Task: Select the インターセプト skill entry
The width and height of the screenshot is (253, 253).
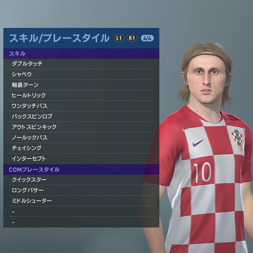Action: click(x=81, y=159)
